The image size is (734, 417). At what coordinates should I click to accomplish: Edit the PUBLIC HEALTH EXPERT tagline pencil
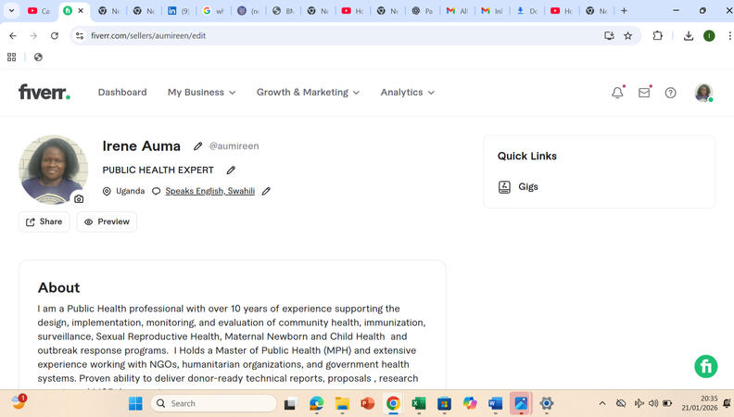click(x=231, y=171)
